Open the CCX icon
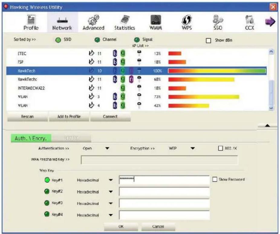This screenshot has width=280, height=234. click(x=249, y=20)
